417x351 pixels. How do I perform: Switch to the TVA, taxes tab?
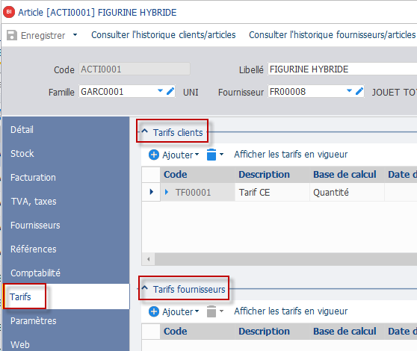pos(66,202)
